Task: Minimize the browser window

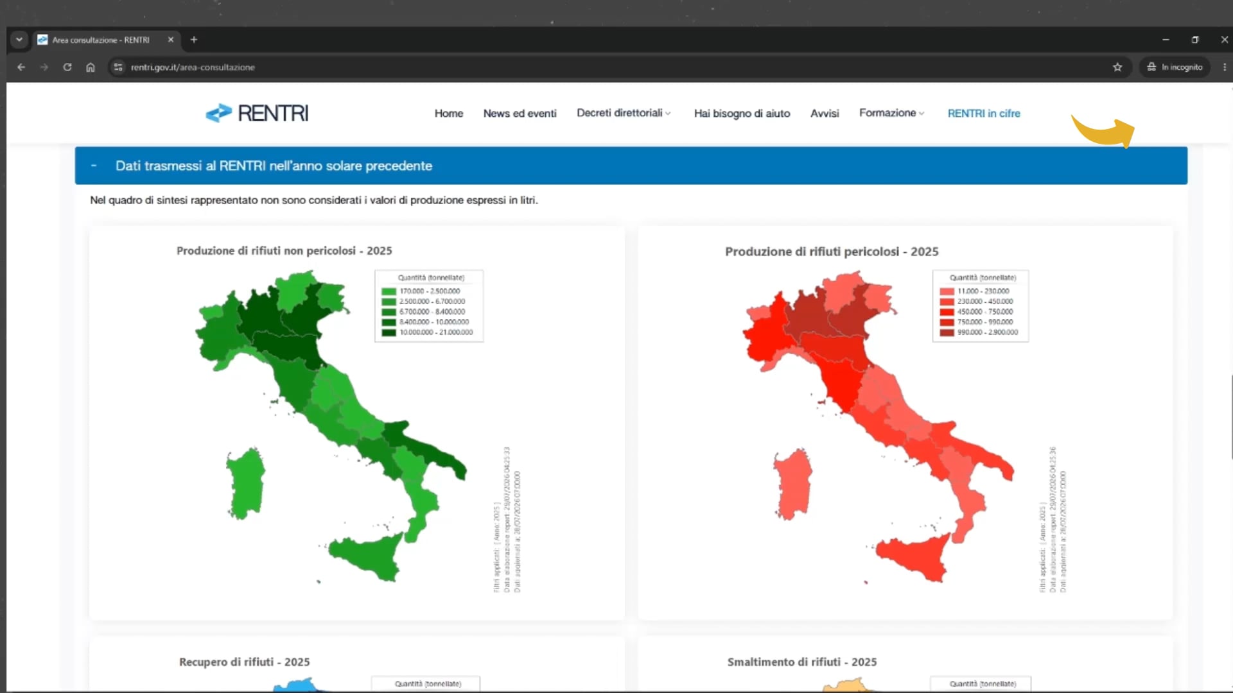Action: click(x=1166, y=40)
